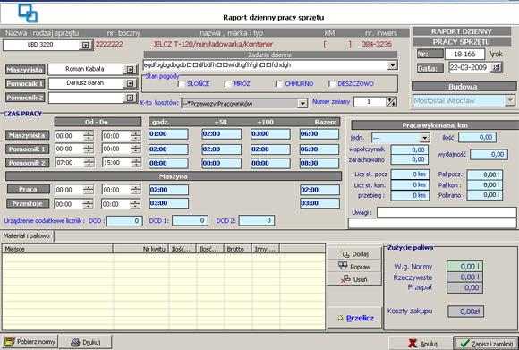Viewport: 519px width, 350px height.
Task: Click the Pobrano fuel field
Action: click(485, 195)
